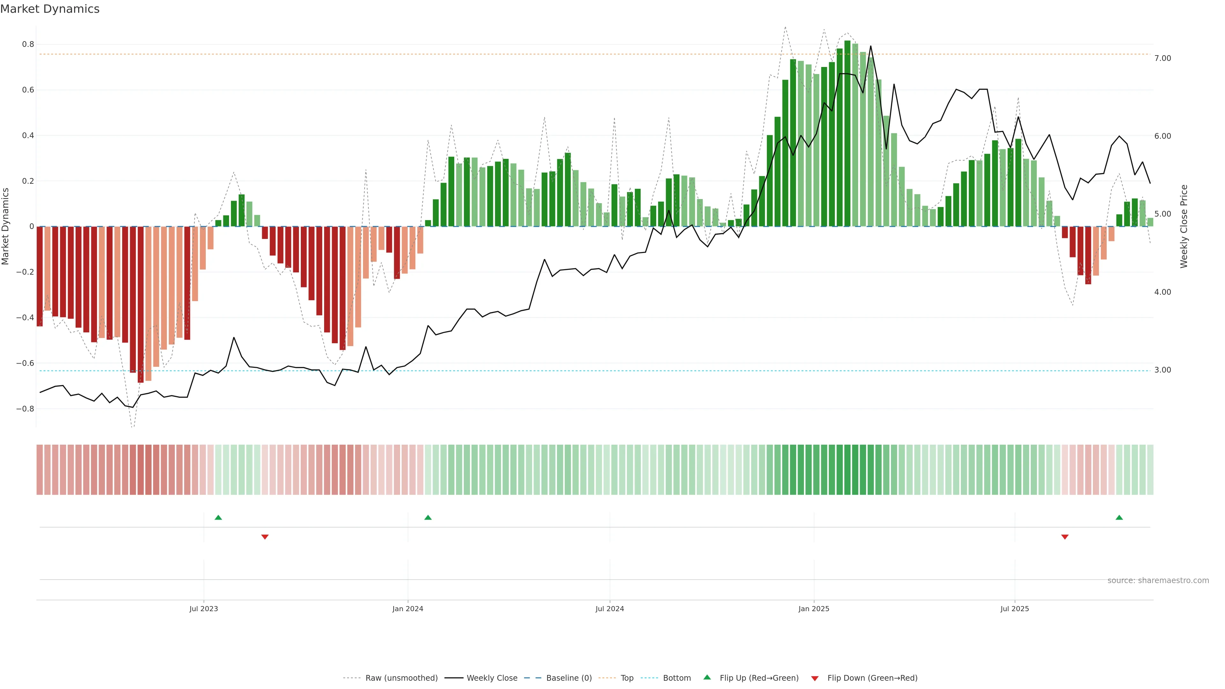The width and height of the screenshot is (1225, 689).
Task: Click the first green flip-up triangle marker
Action: pos(218,517)
